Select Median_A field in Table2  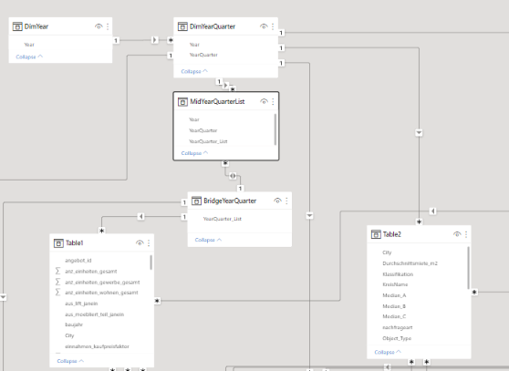394,295
